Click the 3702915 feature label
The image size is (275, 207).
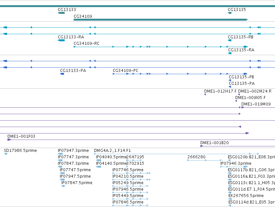coord(135,163)
